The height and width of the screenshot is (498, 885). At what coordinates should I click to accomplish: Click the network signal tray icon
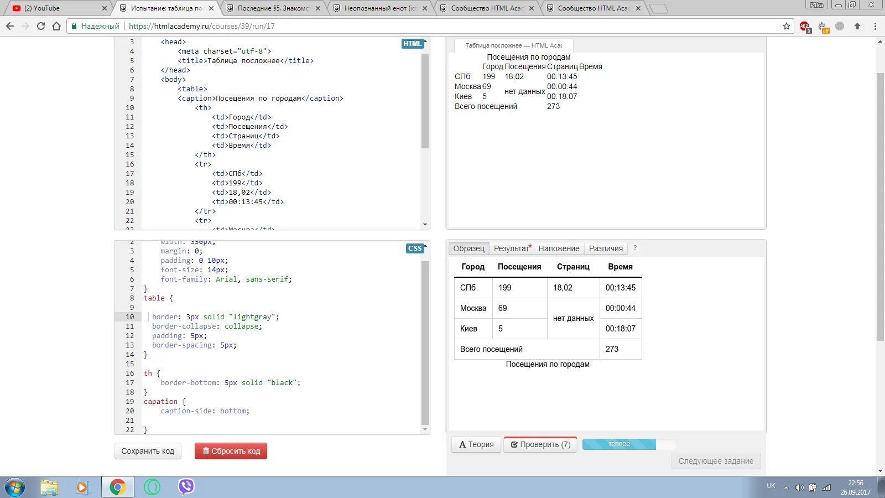[826, 487]
